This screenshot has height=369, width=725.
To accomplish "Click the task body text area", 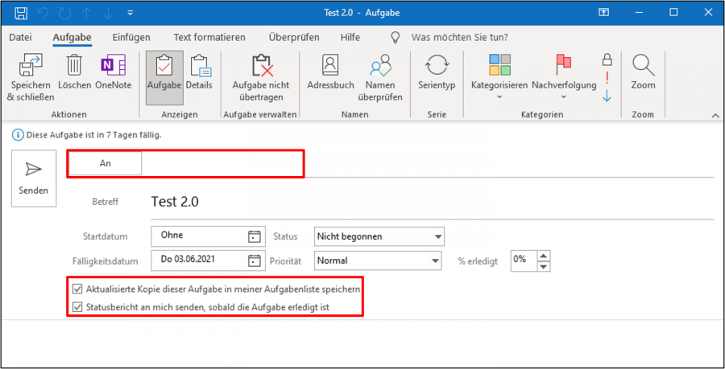I will (362, 343).
